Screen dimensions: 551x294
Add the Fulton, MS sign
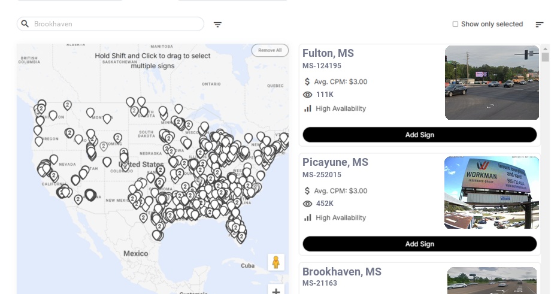(x=419, y=135)
